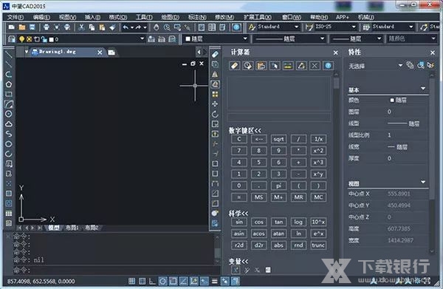Open the table style Standard dropdown
Viewport: 443px width, 289px height.
411,27
